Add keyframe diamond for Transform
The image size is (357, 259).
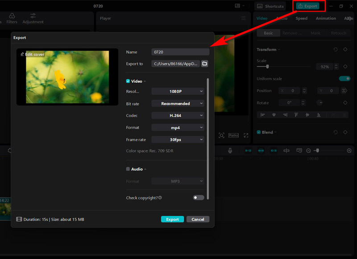pyautogui.click(x=345, y=49)
